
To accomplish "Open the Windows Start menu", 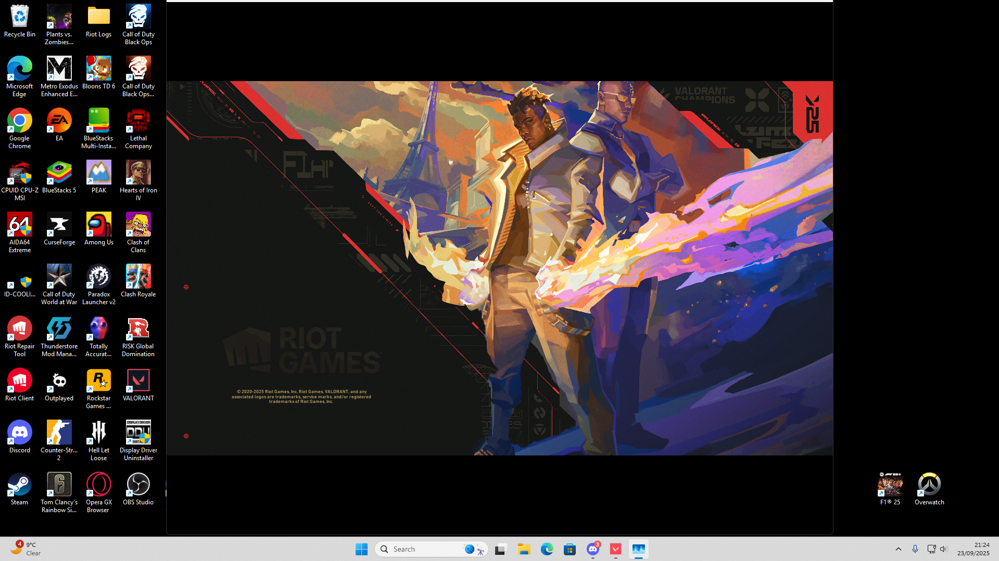I will (362, 549).
